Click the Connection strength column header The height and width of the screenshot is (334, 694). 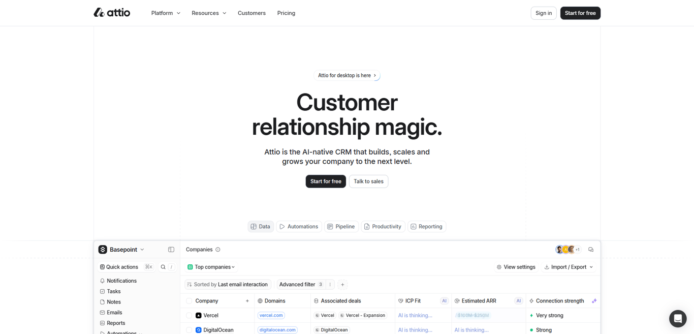563,301
